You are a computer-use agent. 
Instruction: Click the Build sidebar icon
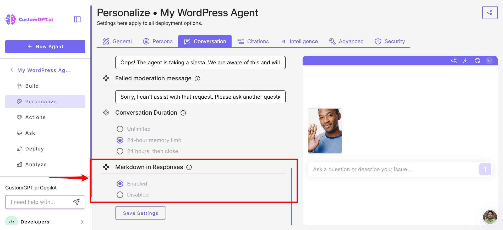coord(19,86)
